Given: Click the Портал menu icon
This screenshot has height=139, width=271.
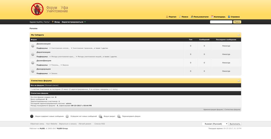Looking at the screenshot, I should point(167,17).
